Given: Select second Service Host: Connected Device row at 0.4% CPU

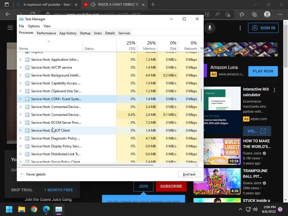Looking at the screenshot, I should [x=108, y=115].
